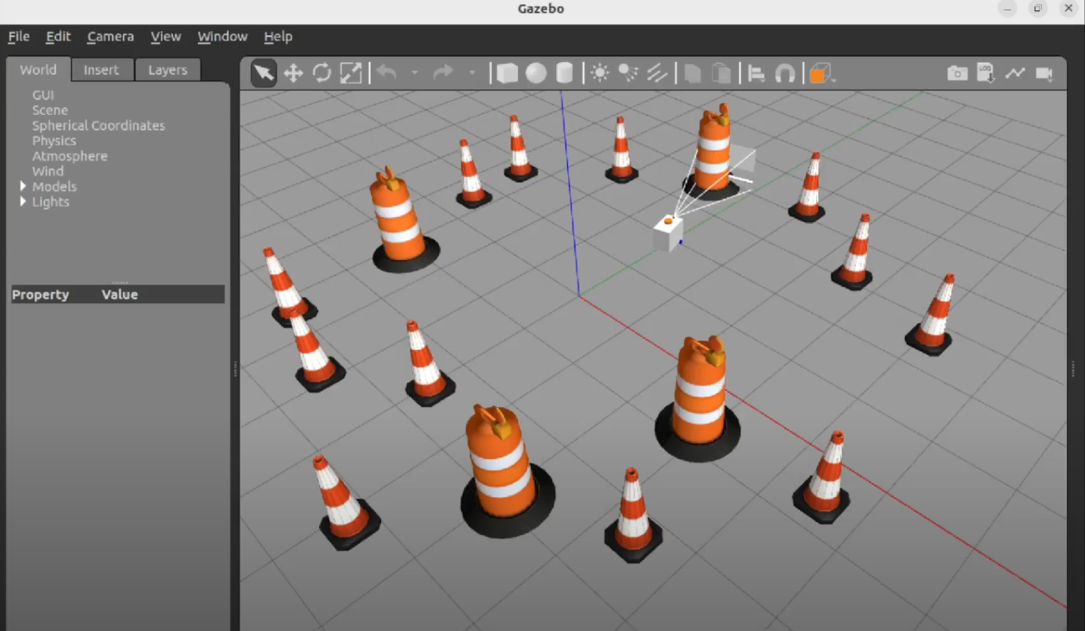
Task: Insert a sphere shape
Action: tap(536, 73)
